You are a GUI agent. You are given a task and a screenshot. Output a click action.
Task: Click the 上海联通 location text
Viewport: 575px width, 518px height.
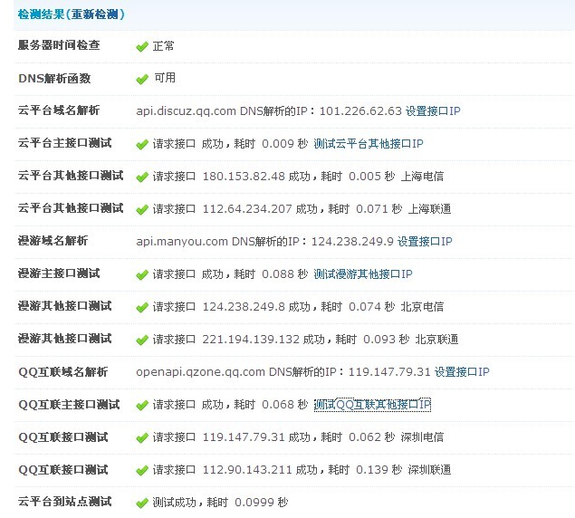tap(429, 209)
